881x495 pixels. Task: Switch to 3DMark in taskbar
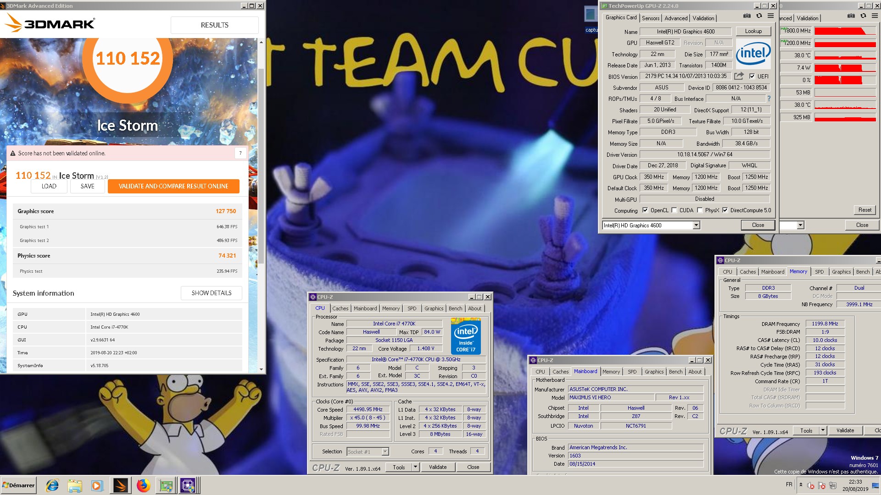pyautogui.click(x=121, y=485)
